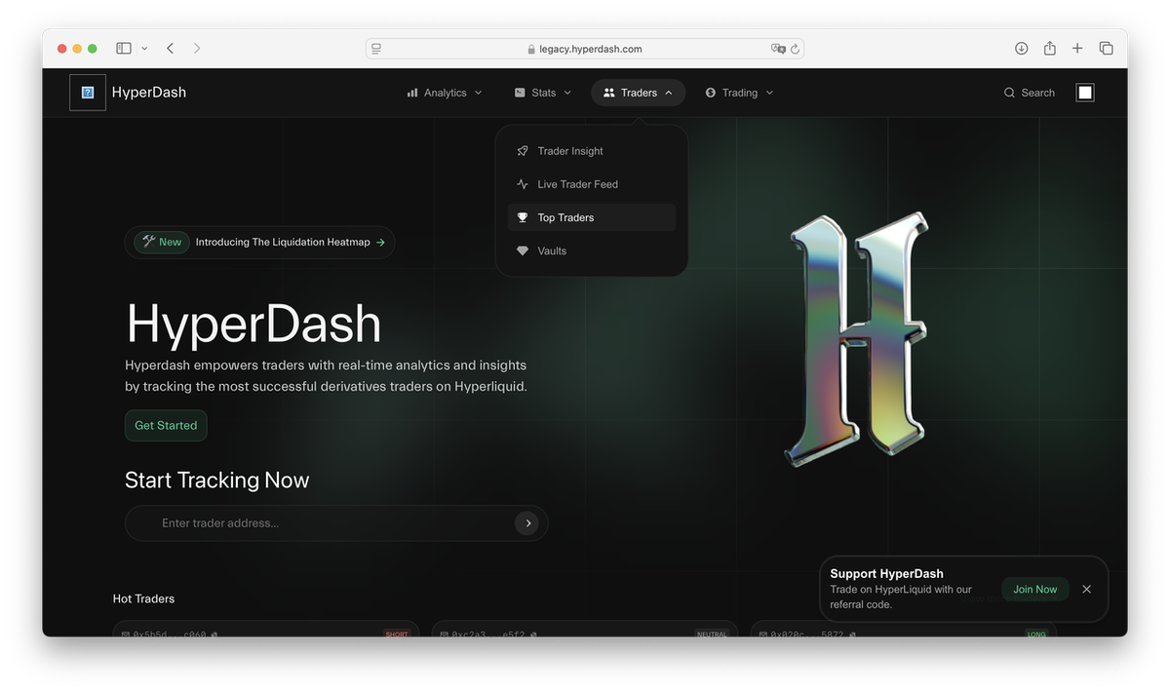Viewport: 1170px width, 693px height.
Task: Click the 'Support HyperDash' popup title
Action: [886, 574]
